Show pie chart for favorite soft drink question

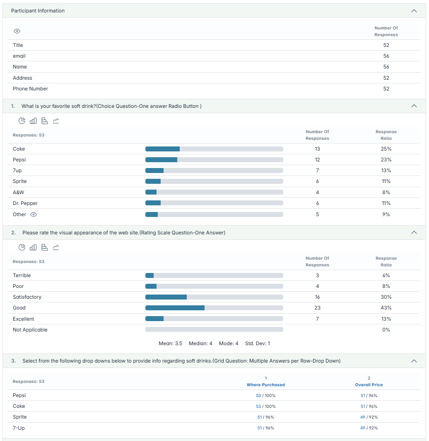pos(22,121)
